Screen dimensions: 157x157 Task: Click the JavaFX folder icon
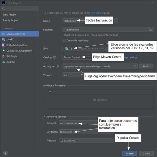point(4,39)
